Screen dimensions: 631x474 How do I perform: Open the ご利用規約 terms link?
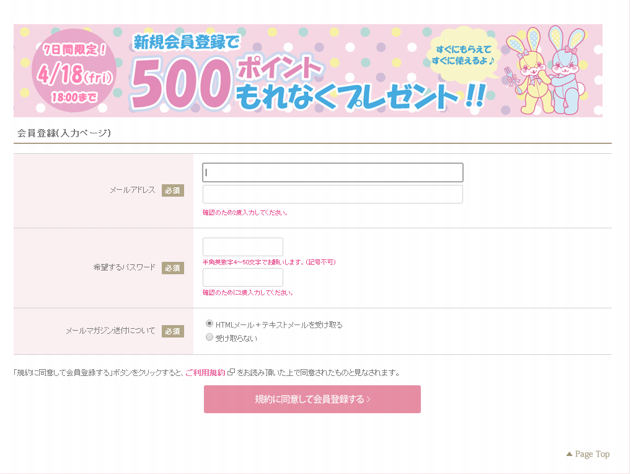tap(205, 373)
